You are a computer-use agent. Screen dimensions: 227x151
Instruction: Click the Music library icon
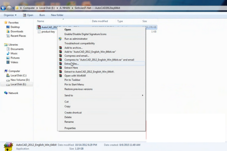[8, 54]
